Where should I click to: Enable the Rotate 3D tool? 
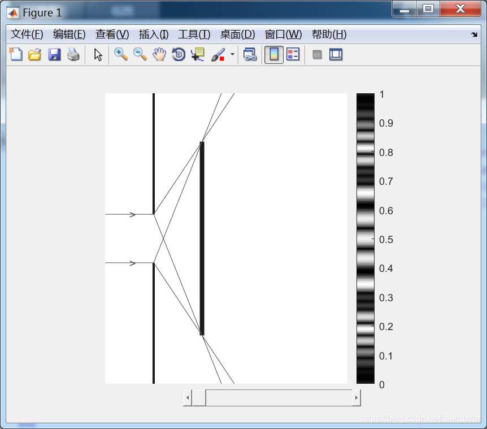(x=179, y=55)
